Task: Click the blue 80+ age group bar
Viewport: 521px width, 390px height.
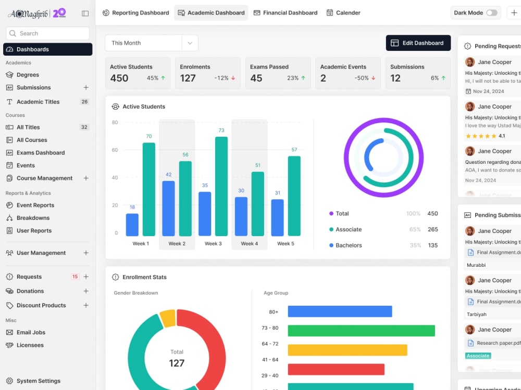Action: point(340,311)
